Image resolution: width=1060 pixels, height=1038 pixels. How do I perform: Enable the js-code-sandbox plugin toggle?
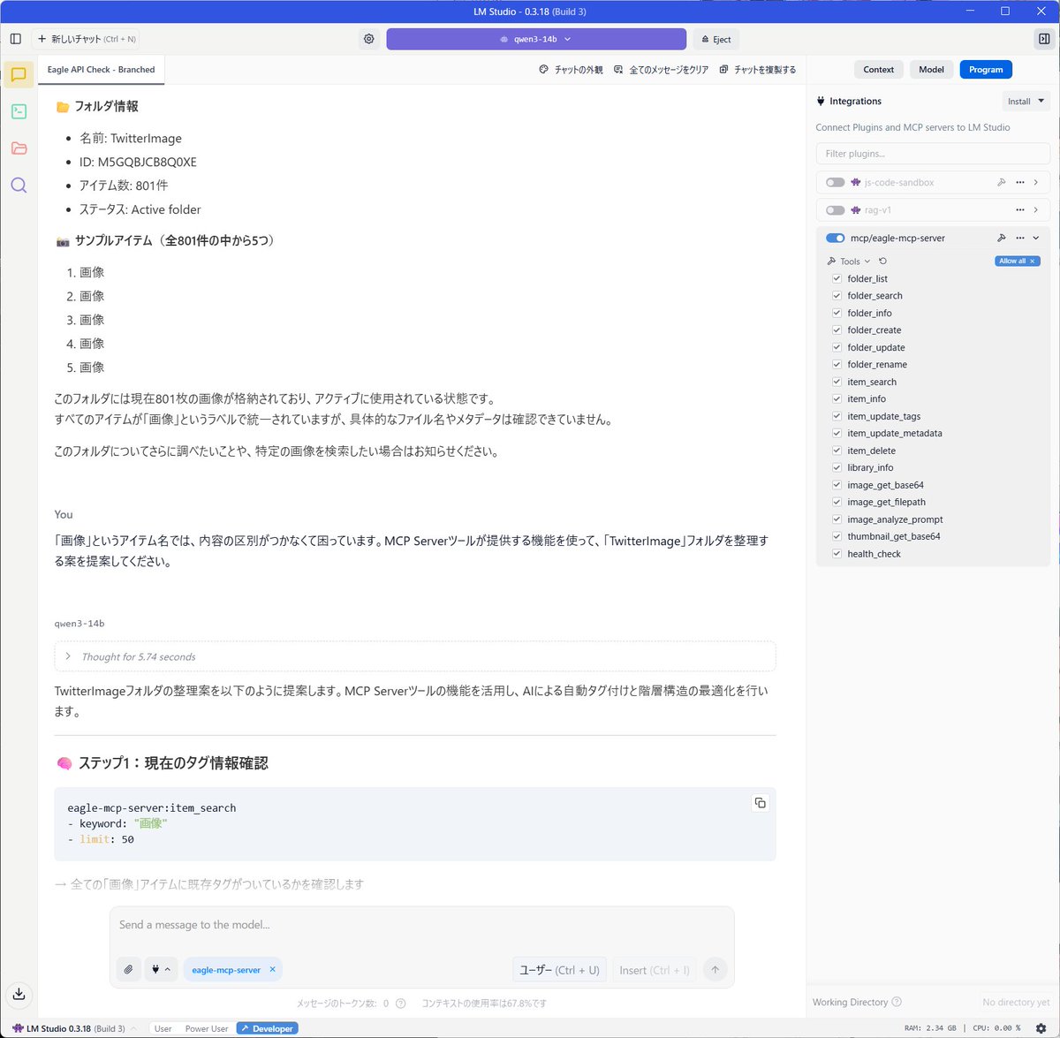(x=835, y=183)
